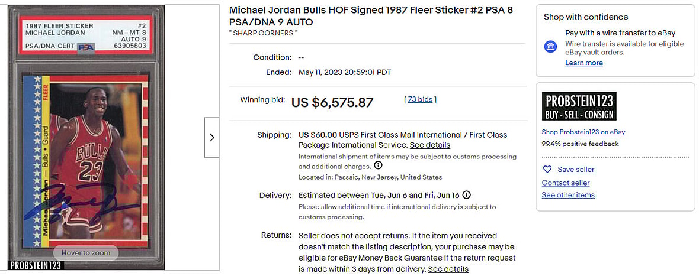
Task: Click the US $6,575.87 winning bid amount
Action: (332, 103)
